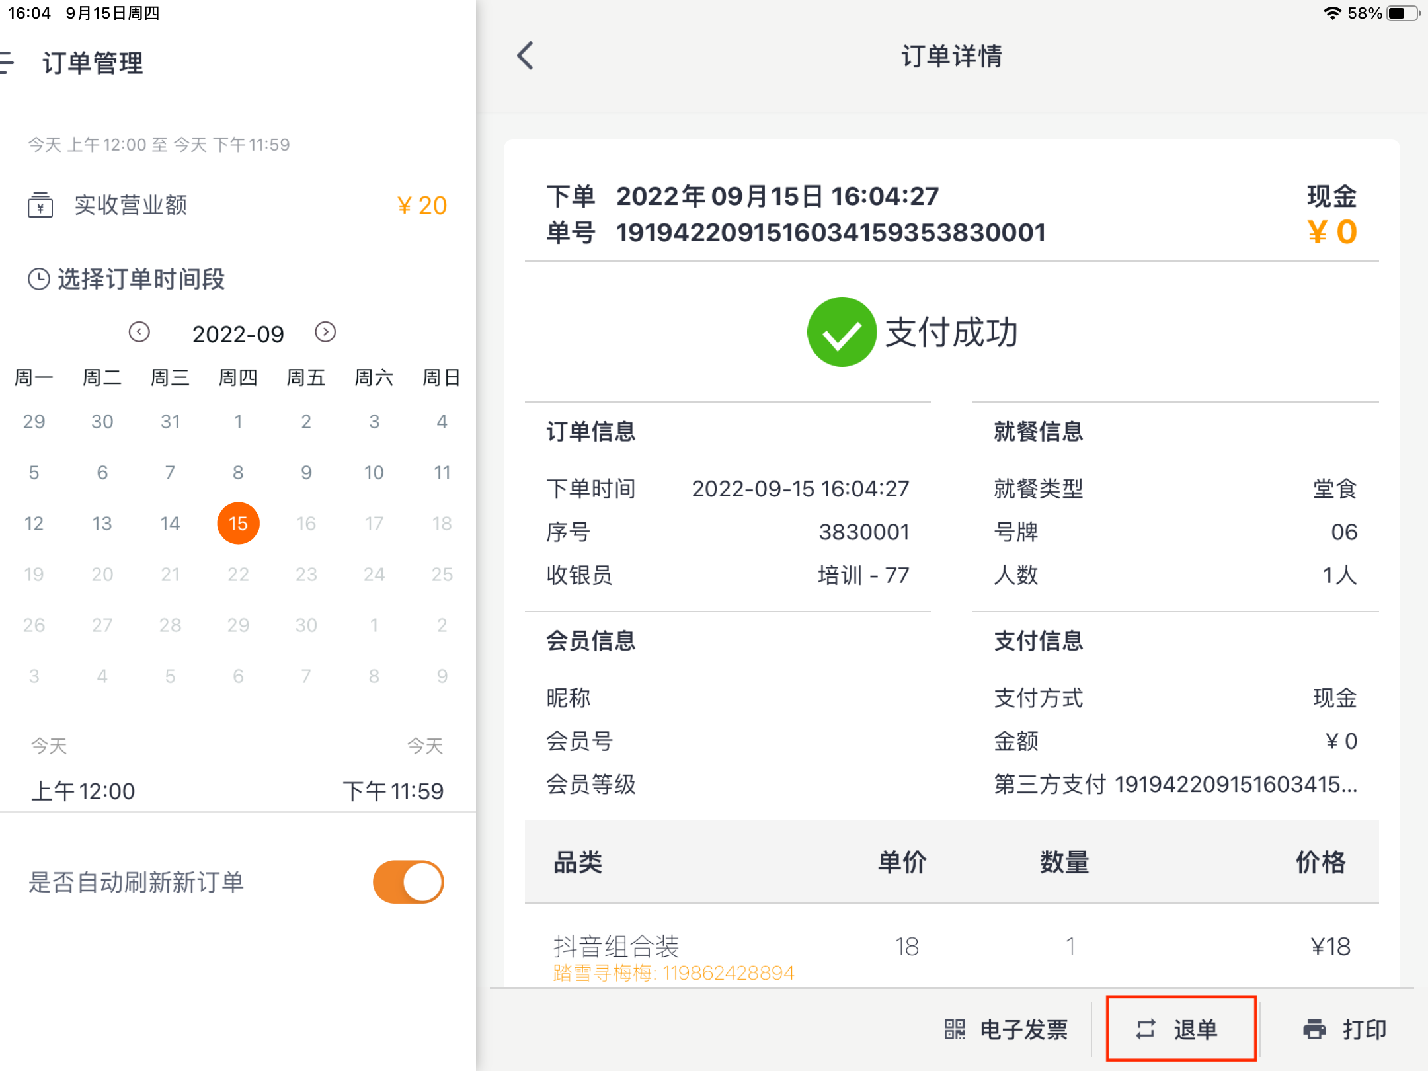Click the 退单 refund button
The image size is (1428, 1071).
[1181, 1029]
